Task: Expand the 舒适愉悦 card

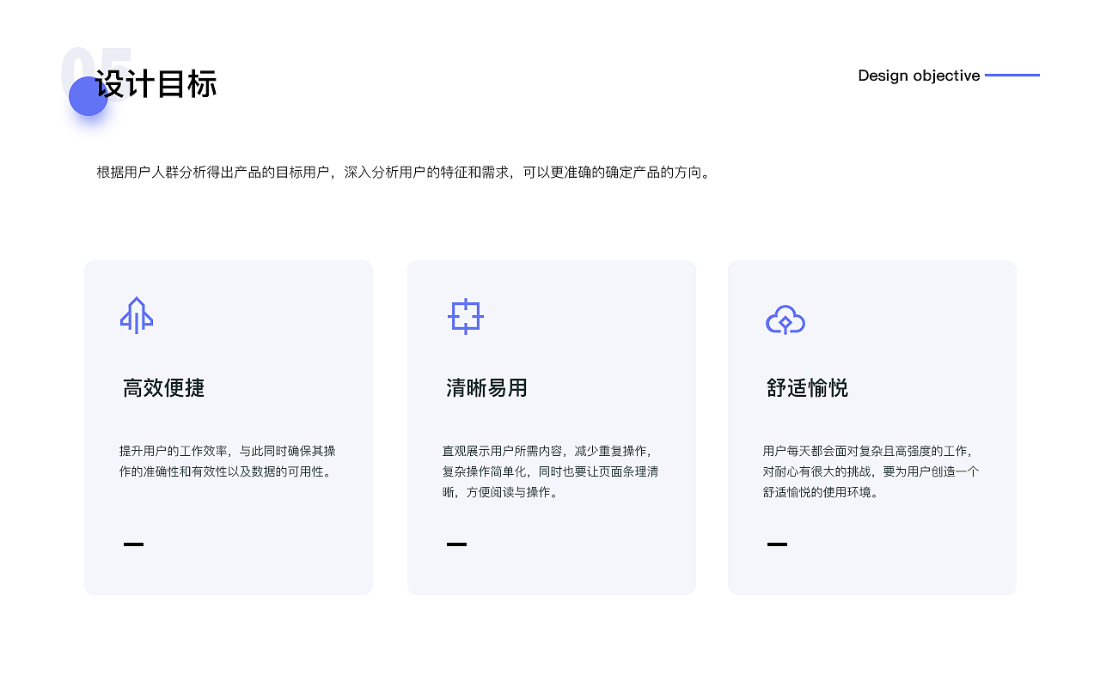Action: (x=871, y=428)
